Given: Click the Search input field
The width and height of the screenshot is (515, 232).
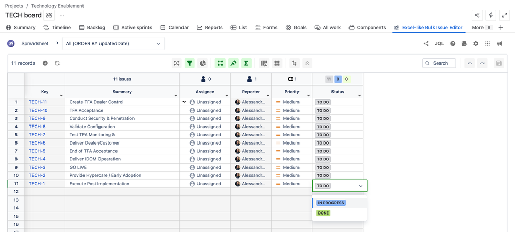Looking at the screenshot, I should click(x=439, y=63).
